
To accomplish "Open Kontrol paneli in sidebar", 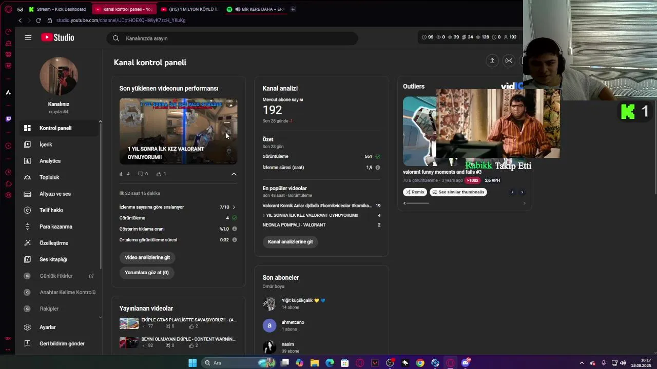I will tap(59, 128).
